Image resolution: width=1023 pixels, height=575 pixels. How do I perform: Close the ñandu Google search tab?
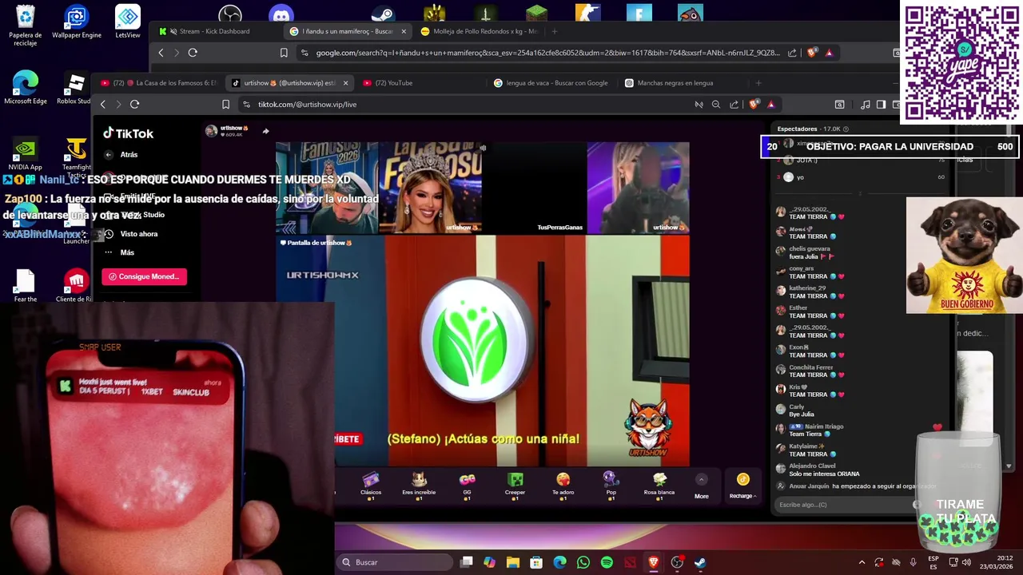click(404, 31)
